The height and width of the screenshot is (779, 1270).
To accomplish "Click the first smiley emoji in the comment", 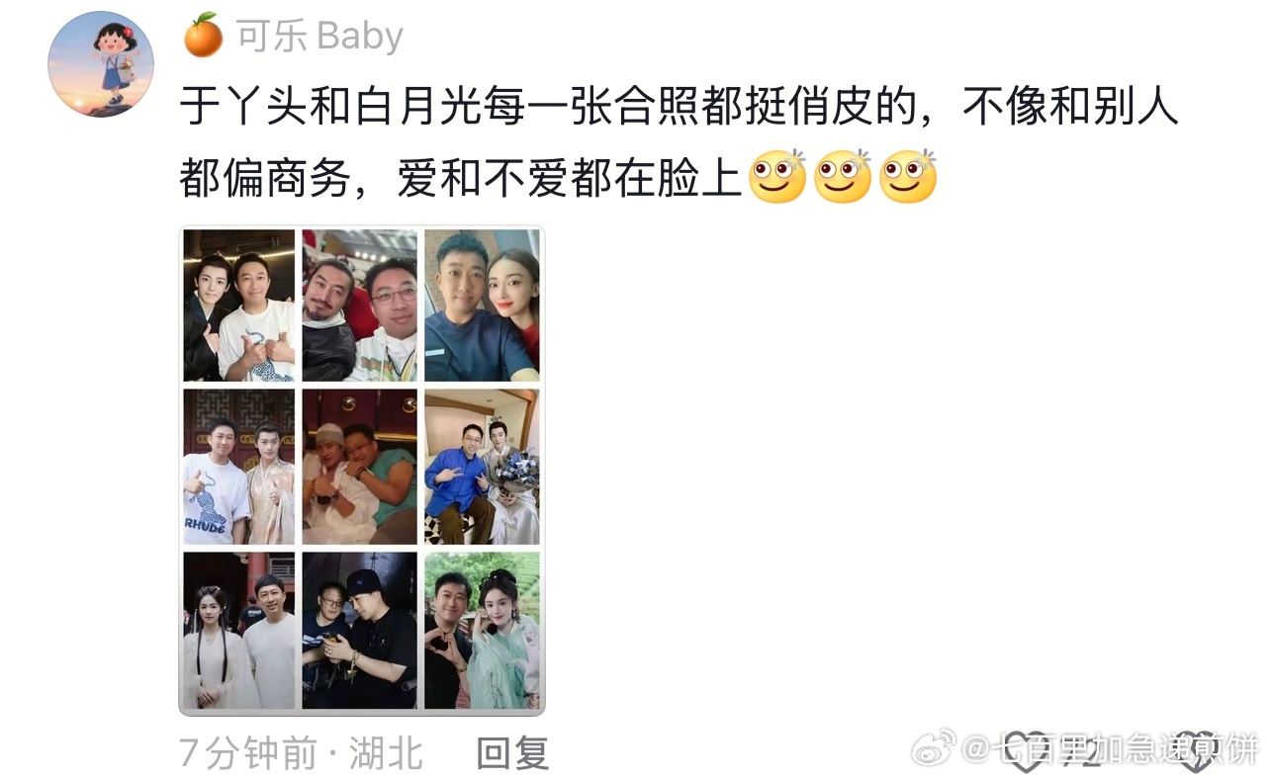I will click(x=777, y=177).
